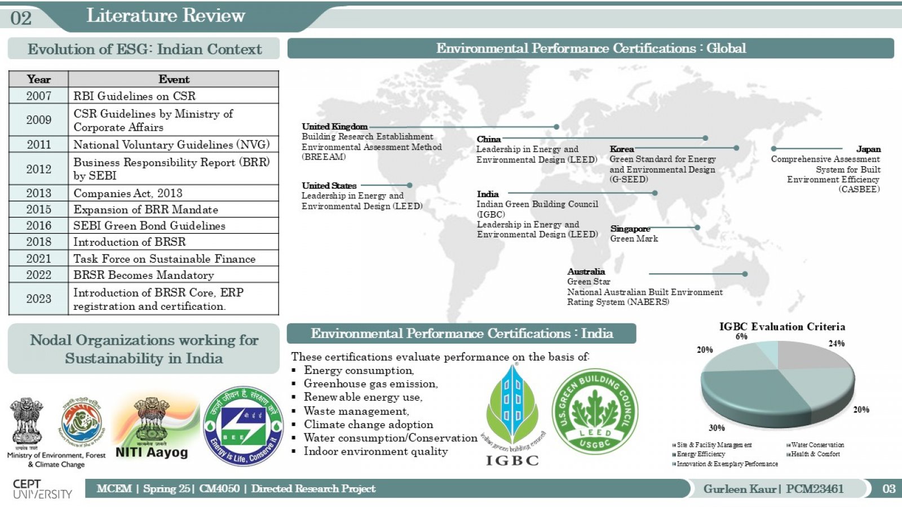Click the Introduction of BRSR Core cell
This screenshot has height=507, width=902.
tap(174, 299)
